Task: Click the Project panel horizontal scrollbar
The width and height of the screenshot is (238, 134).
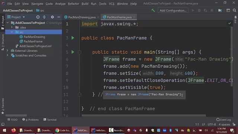Action: click(x=16, y=115)
